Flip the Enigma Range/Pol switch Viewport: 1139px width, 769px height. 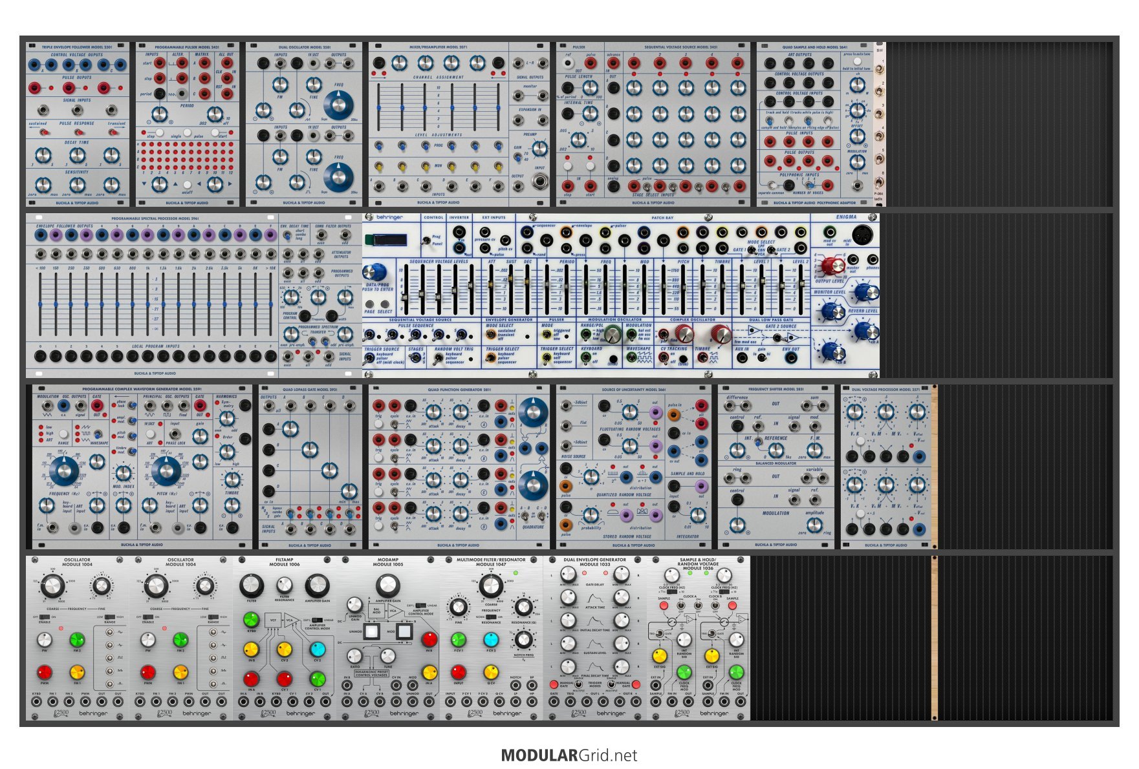586,335
